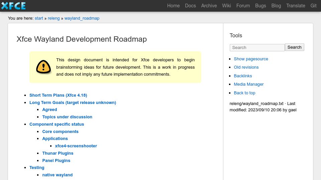Click the 'releng' breadcrumb link
Screen dimensions: 321x180
click(x=53, y=18)
